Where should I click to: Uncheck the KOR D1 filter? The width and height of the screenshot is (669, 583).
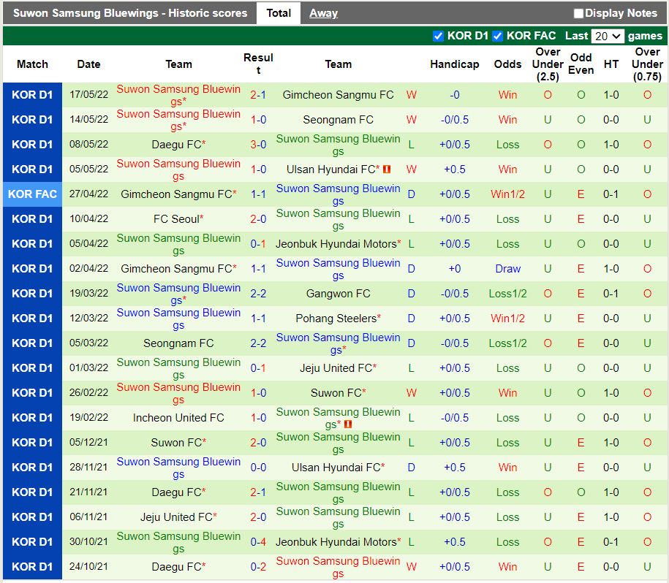coord(439,35)
